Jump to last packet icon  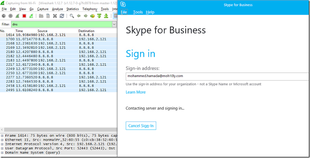106,16
